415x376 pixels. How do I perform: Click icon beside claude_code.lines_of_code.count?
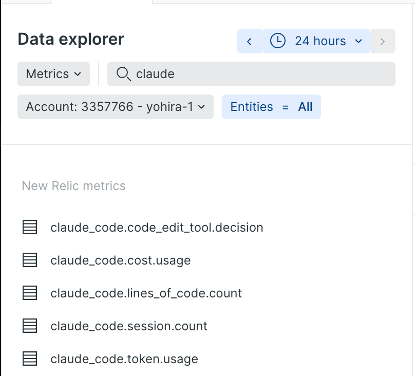click(x=30, y=293)
